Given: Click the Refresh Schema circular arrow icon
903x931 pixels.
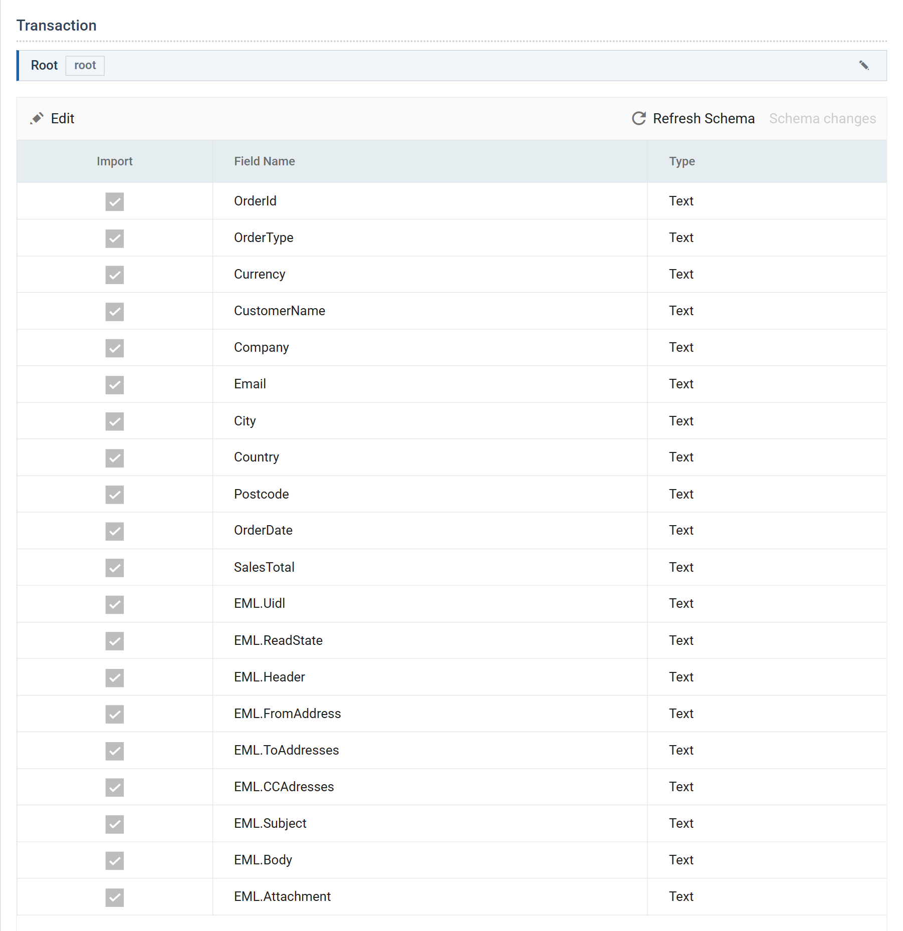Looking at the screenshot, I should [x=639, y=118].
